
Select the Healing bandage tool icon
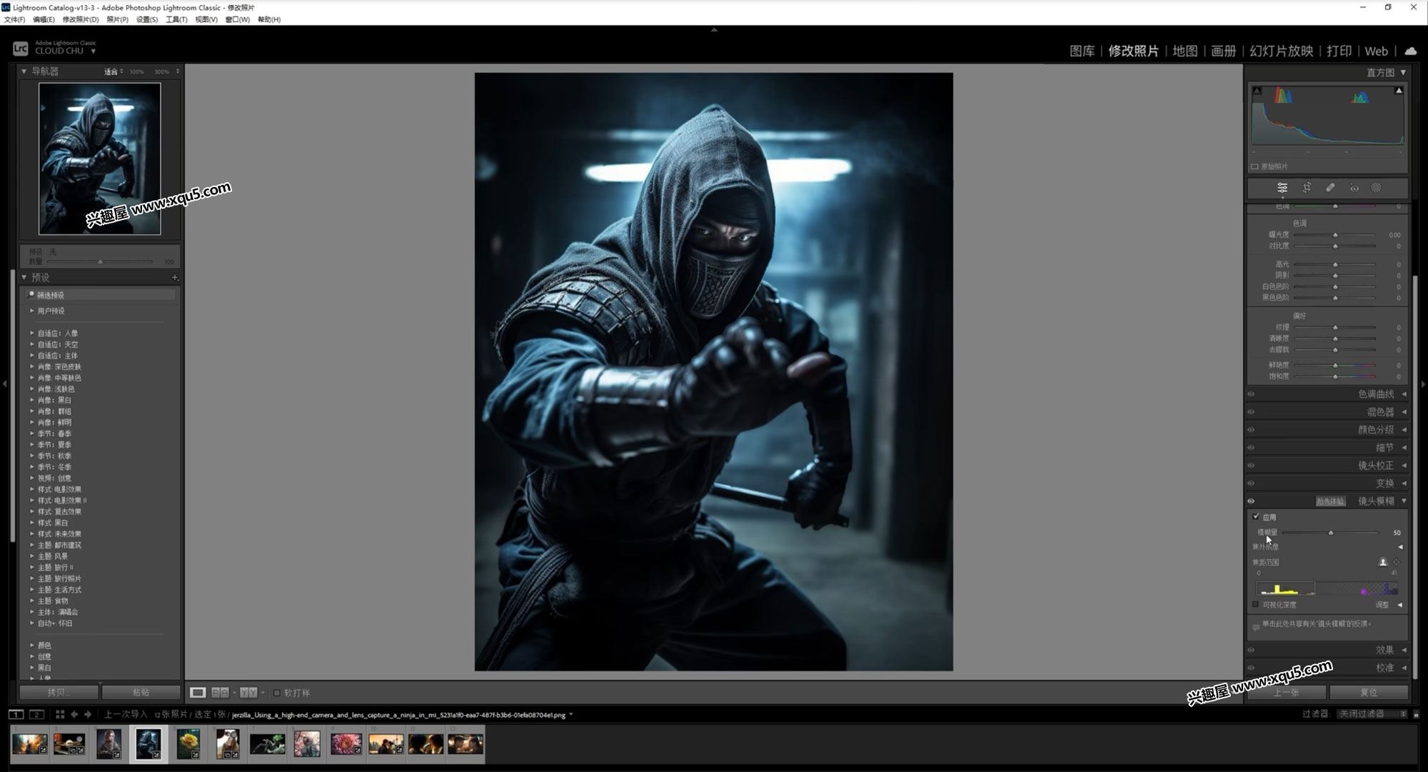pyautogui.click(x=1330, y=188)
